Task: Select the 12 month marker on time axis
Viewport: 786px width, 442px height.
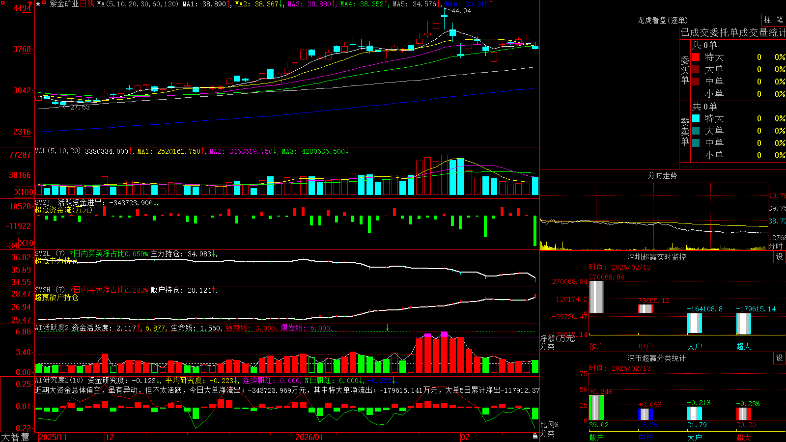Action: coord(110,437)
